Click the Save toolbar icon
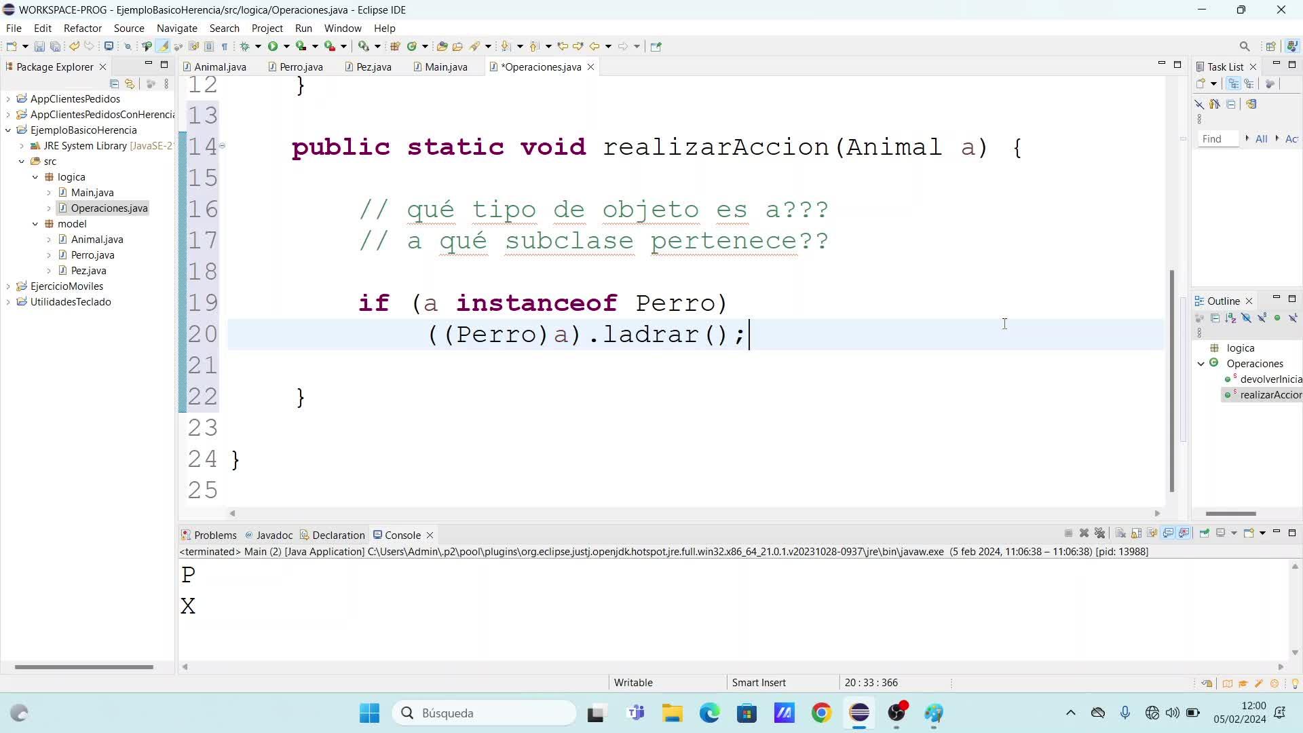This screenshot has height=733, width=1303. (39, 46)
